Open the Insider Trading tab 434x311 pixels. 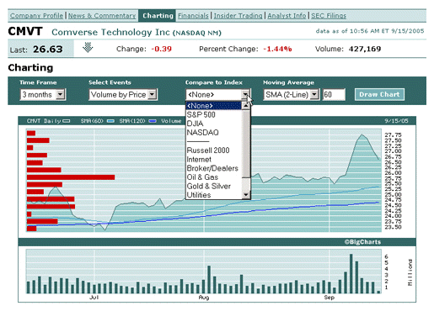click(238, 16)
